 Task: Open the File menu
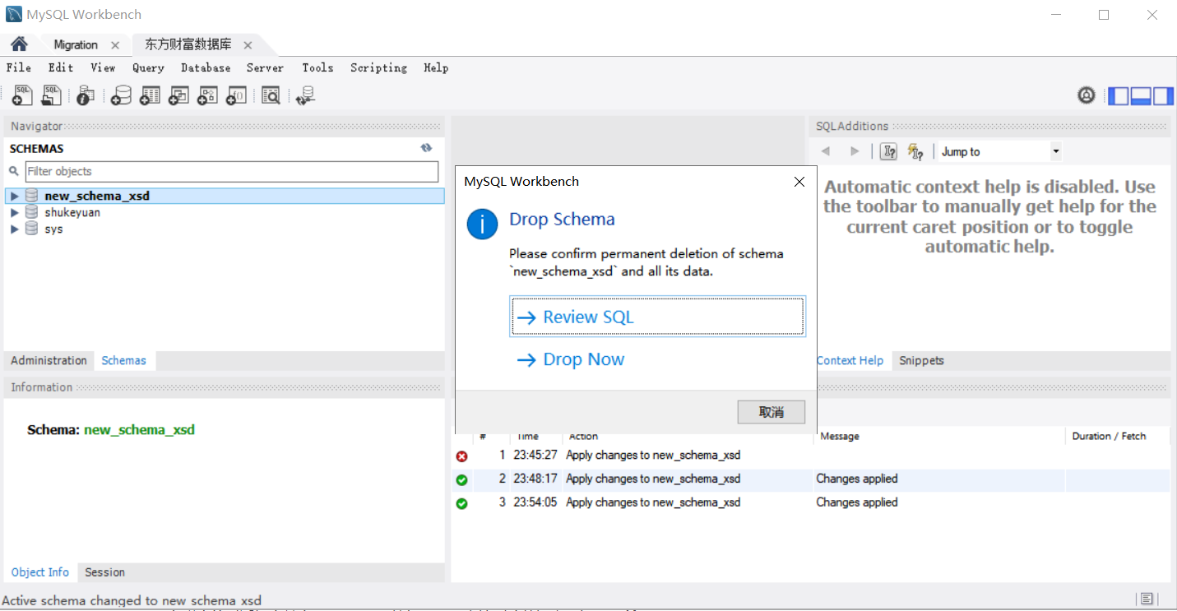18,68
